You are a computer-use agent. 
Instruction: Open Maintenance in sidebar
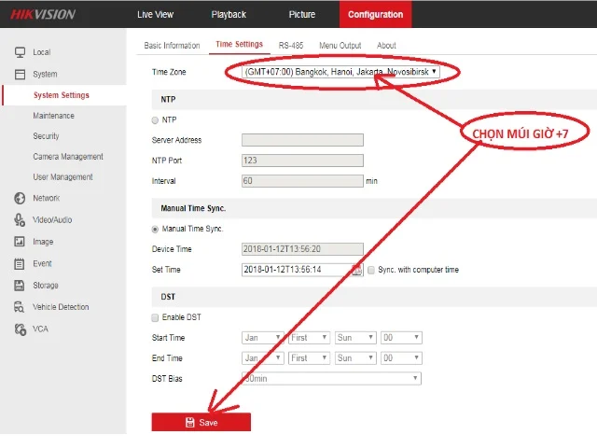tap(54, 116)
